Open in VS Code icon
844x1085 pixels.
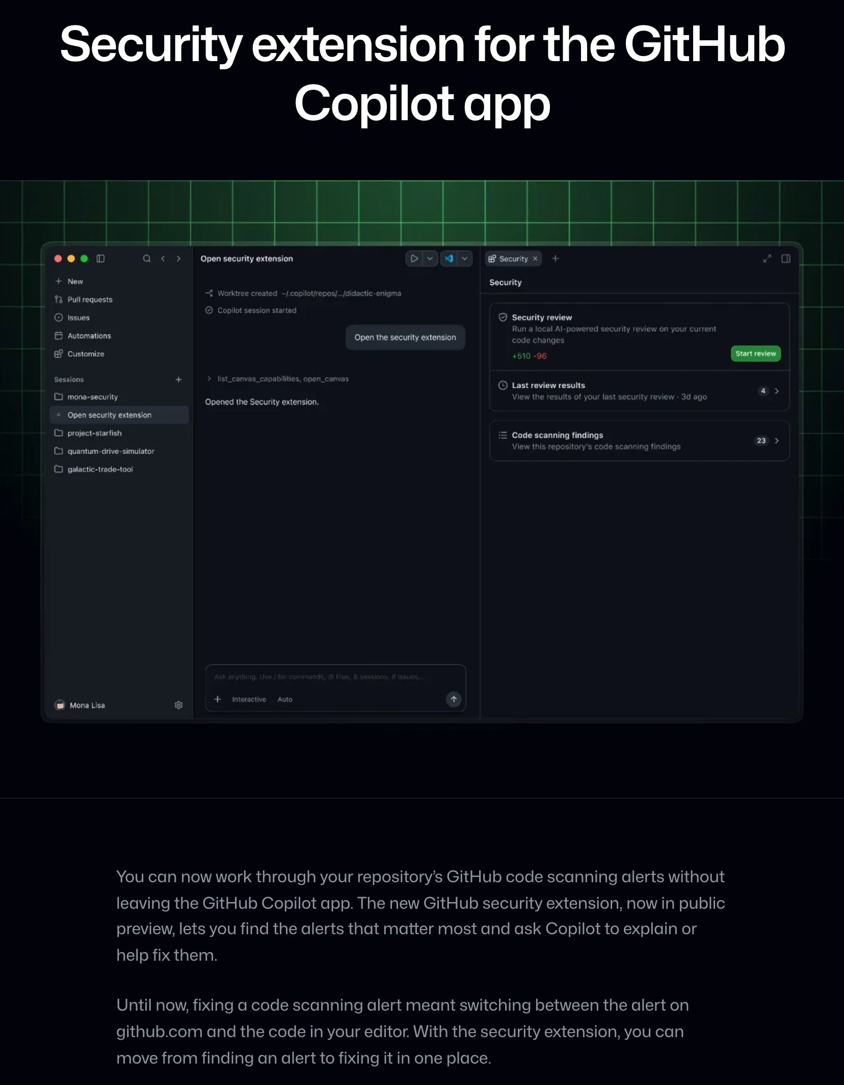(x=449, y=259)
